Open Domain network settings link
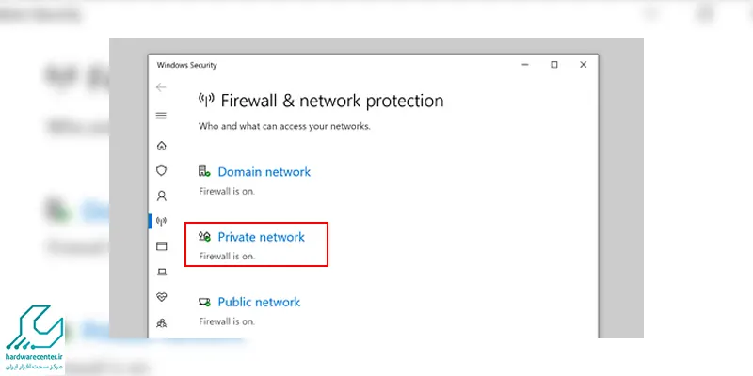Viewport: 753px width, 376px height. click(x=264, y=172)
